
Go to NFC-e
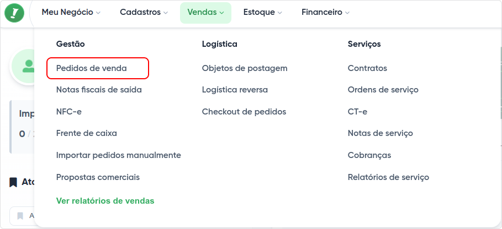pos(69,112)
